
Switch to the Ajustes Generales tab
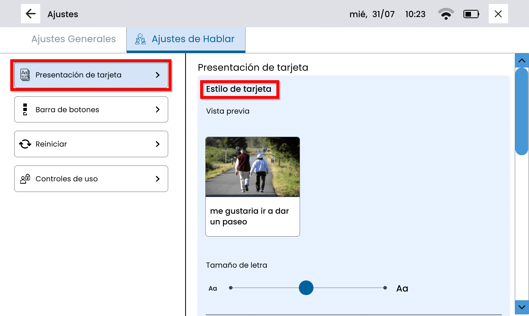click(x=73, y=39)
